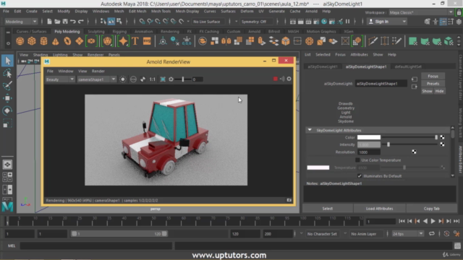Click the Redo arrow in status line
463x260 pixels.
[x=80, y=21]
